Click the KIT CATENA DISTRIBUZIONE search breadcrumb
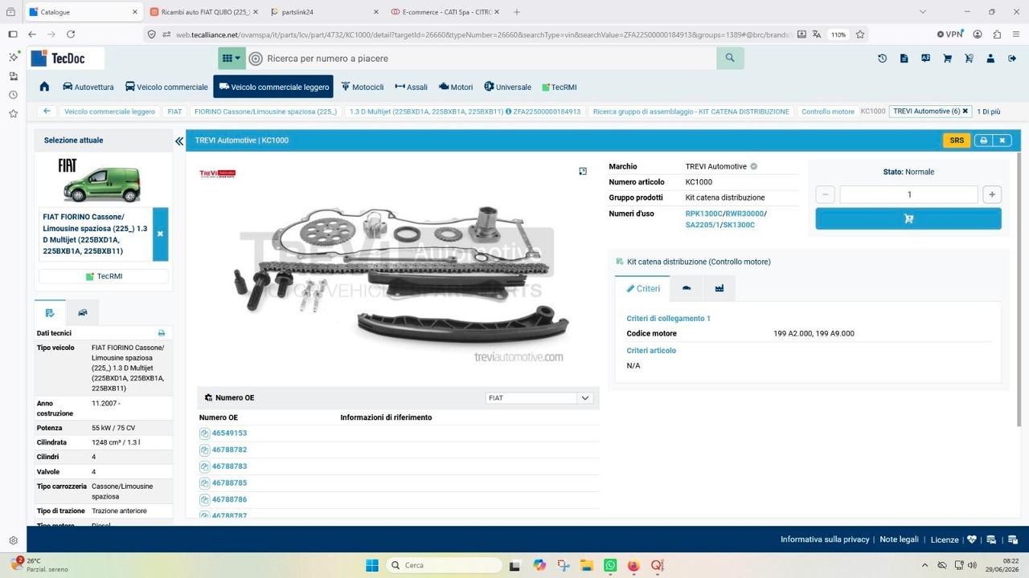 coord(691,112)
